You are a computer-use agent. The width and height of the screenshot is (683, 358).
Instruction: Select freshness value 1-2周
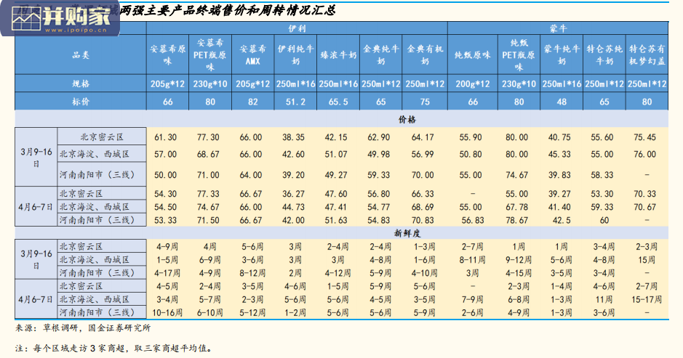[x=295, y=313]
